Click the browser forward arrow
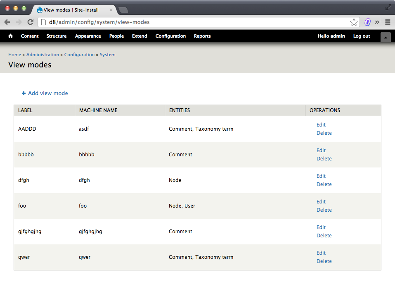This screenshot has height=294, width=395. click(19, 22)
